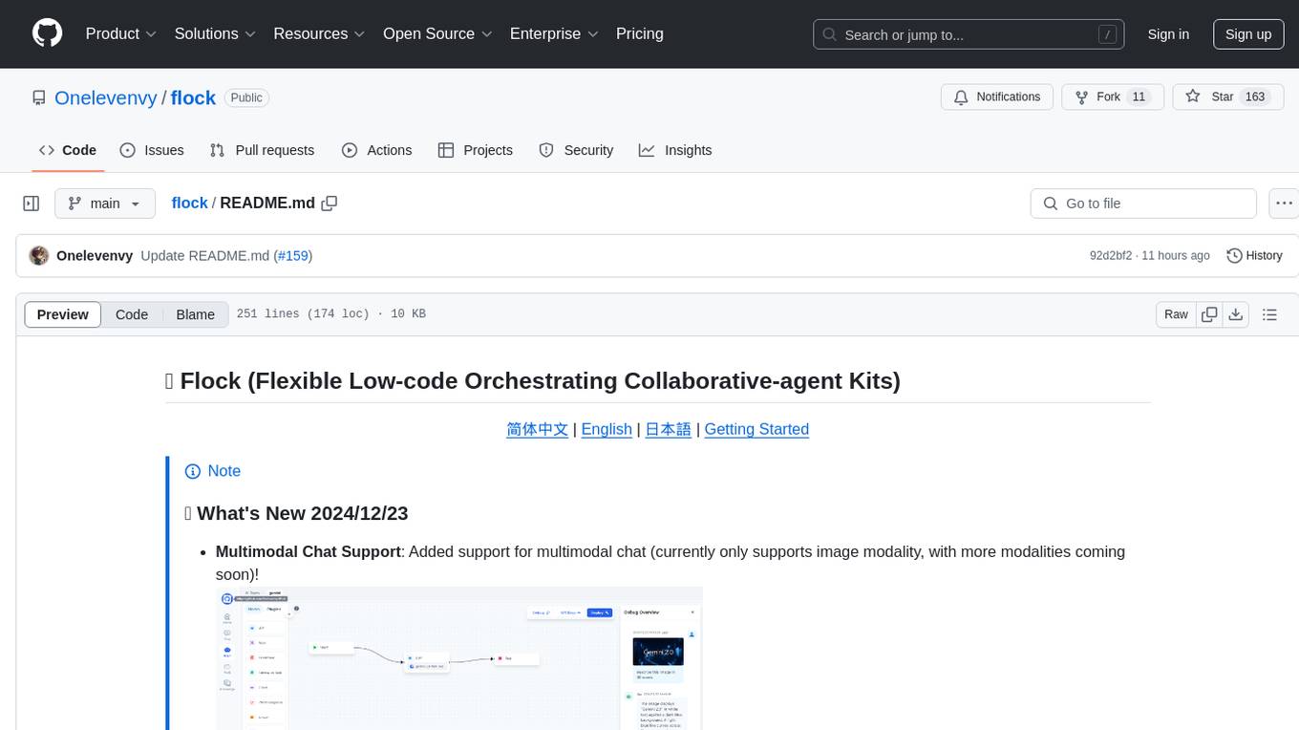The image size is (1299, 730).
Task: Expand the Solutions menu
Action: (215, 33)
